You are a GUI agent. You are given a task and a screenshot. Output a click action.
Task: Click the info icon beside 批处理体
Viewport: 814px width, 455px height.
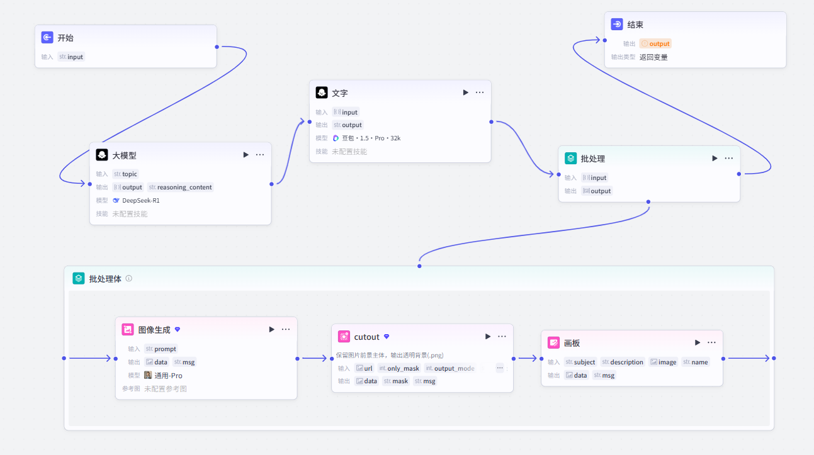[x=129, y=278]
